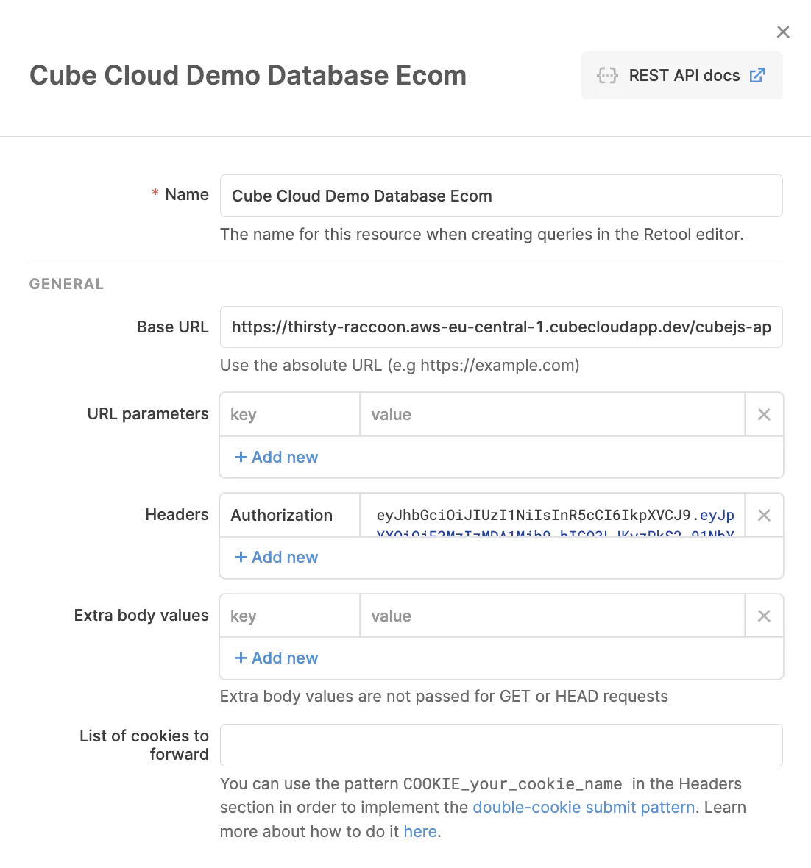Add new extra body value
Screen dimensions: 811x868
click(x=277, y=658)
